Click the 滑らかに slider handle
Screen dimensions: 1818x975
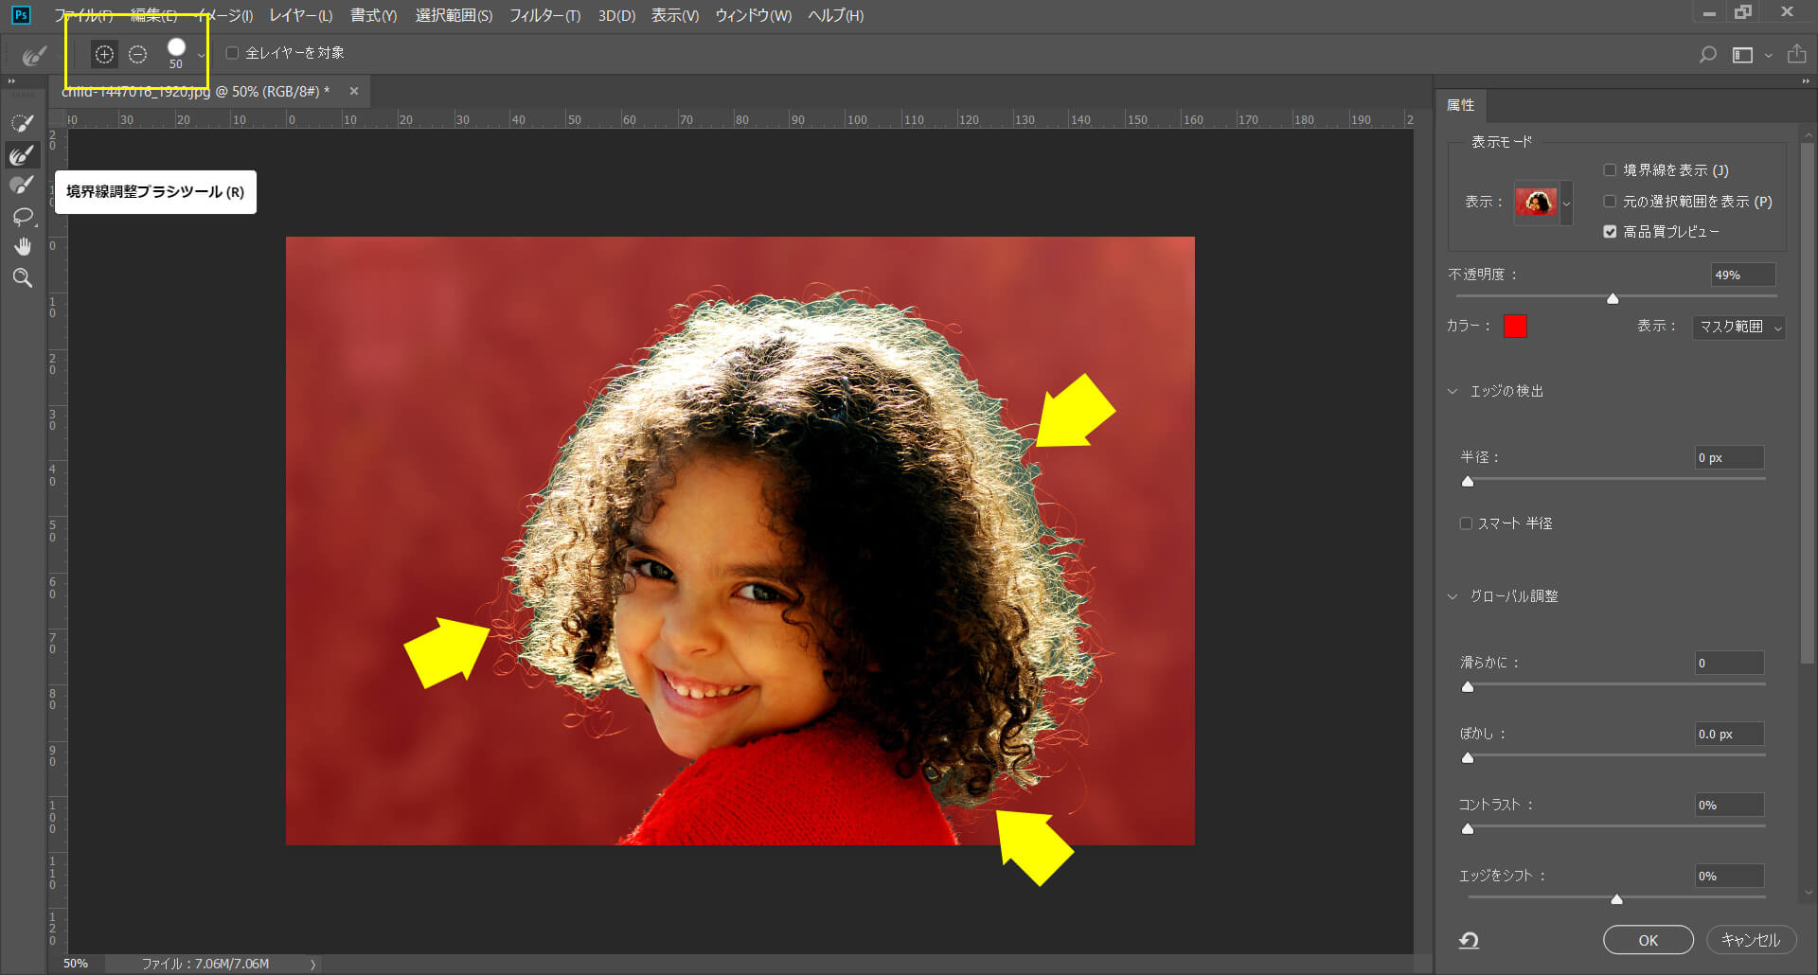click(x=1468, y=686)
